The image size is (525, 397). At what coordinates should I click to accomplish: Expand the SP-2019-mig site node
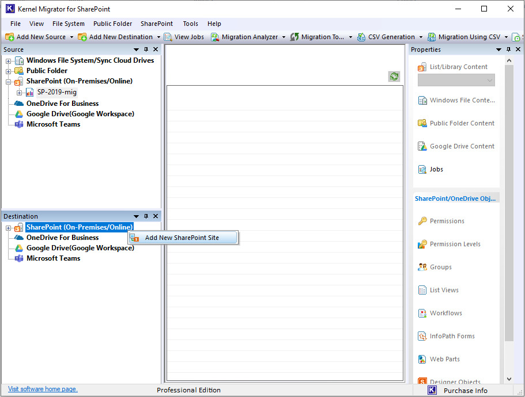click(x=19, y=93)
